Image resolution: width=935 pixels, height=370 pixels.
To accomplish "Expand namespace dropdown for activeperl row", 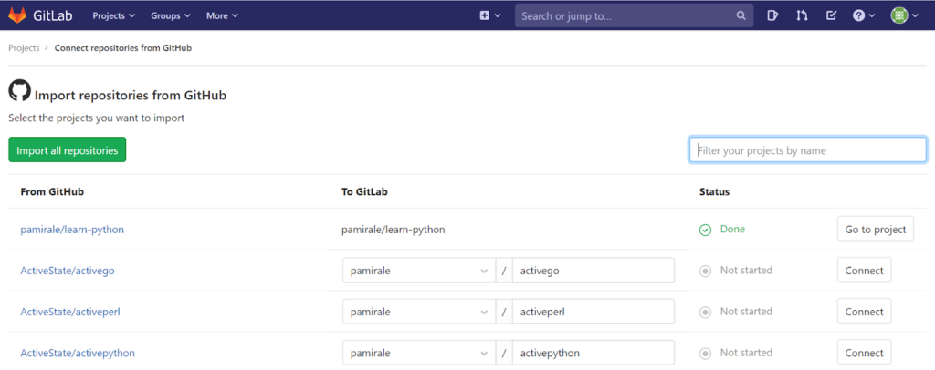I will tap(418, 312).
